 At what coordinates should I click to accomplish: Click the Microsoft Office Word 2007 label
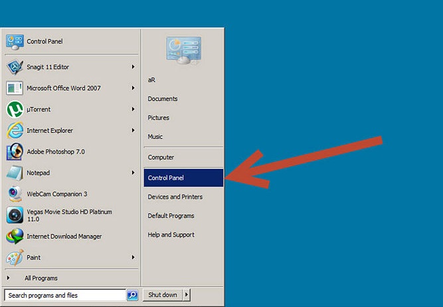[64, 88]
